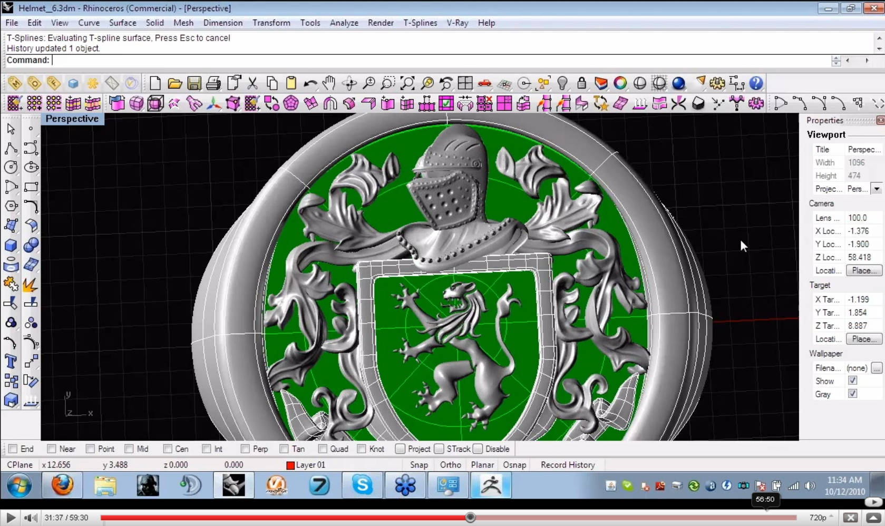Choose the Box solid tool
Image resolution: width=885 pixels, height=526 pixels.
pyautogui.click(x=11, y=246)
